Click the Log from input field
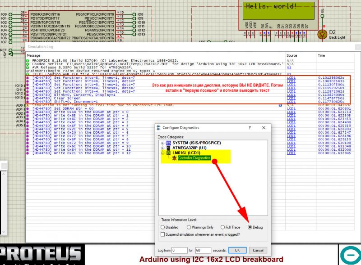The width and height of the screenshot is (361, 265). [x=180, y=250]
